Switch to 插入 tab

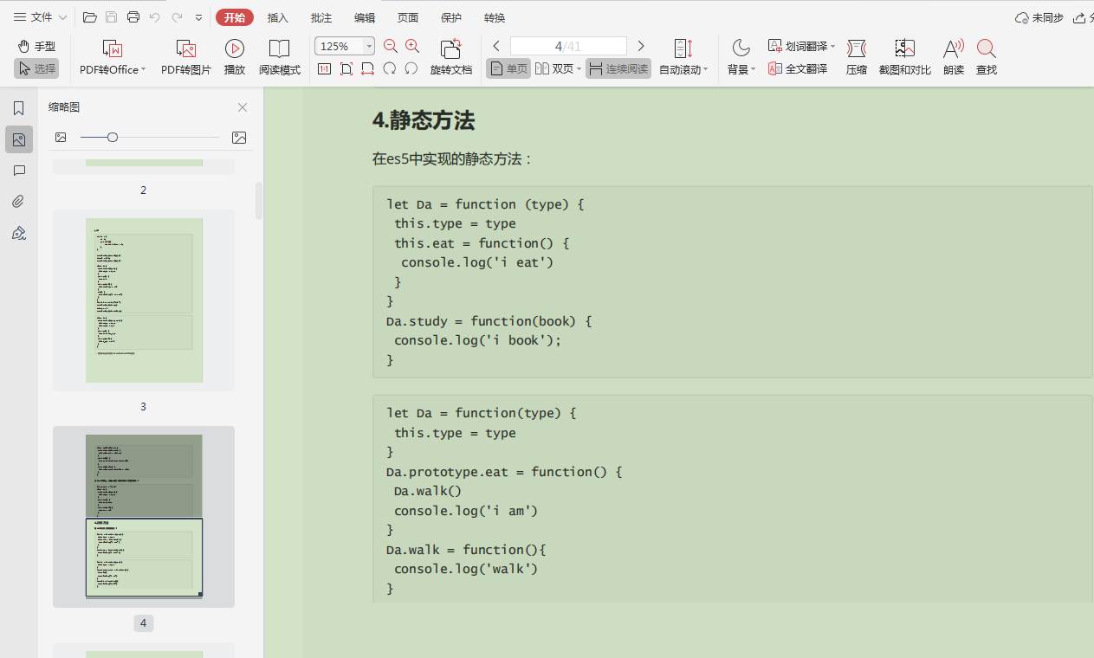(x=278, y=17)
